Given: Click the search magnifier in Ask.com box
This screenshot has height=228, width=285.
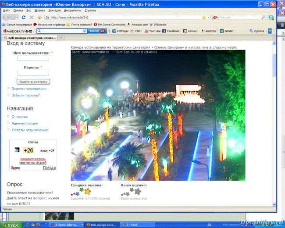Looking at the screenshot, I should click(x=264, y=18).
